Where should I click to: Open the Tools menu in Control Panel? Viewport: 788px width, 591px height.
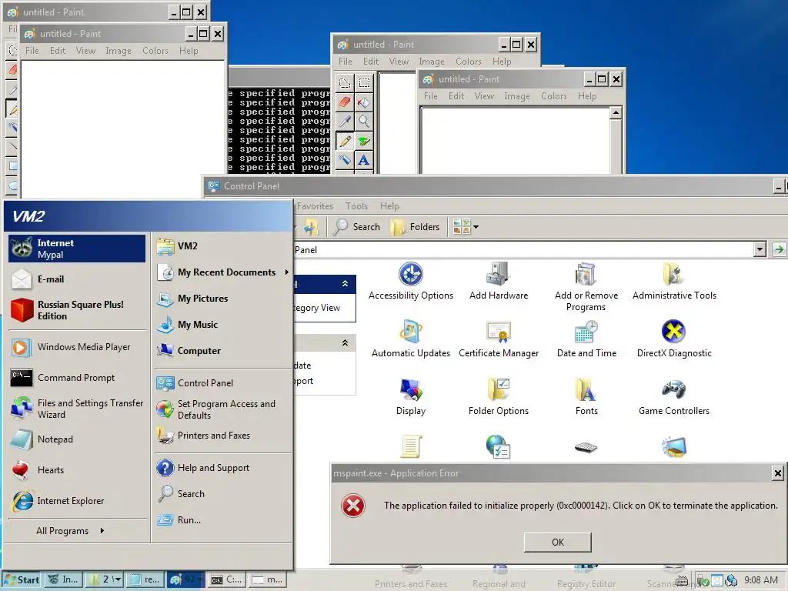[356, 206]
